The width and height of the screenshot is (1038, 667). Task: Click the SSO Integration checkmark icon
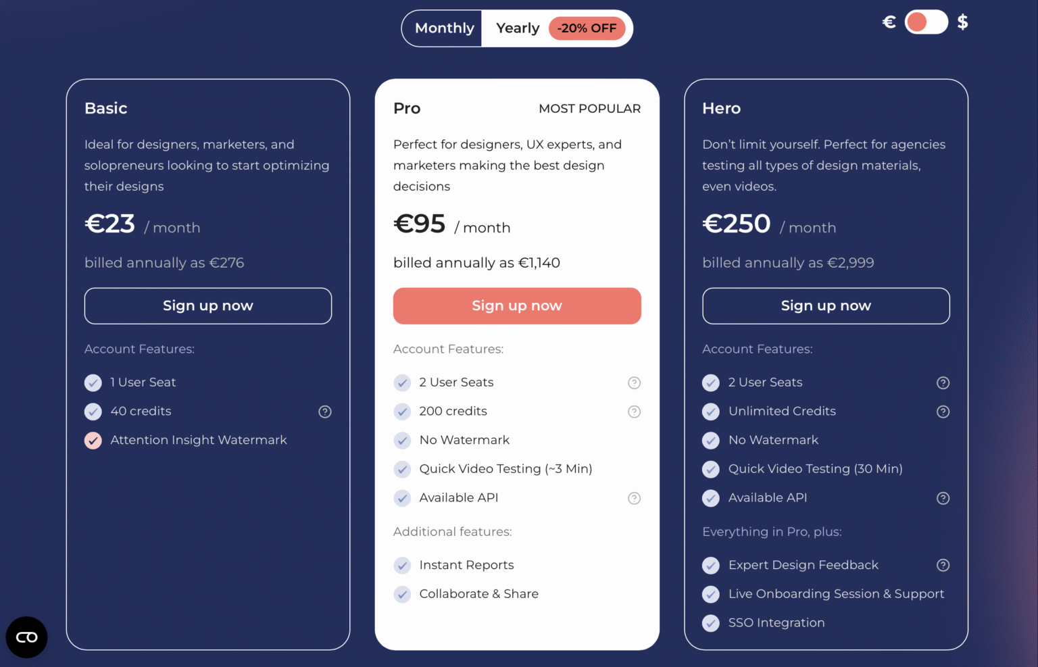(711, 623)
